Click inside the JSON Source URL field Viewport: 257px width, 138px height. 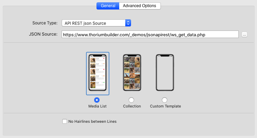tap(150, 34)
